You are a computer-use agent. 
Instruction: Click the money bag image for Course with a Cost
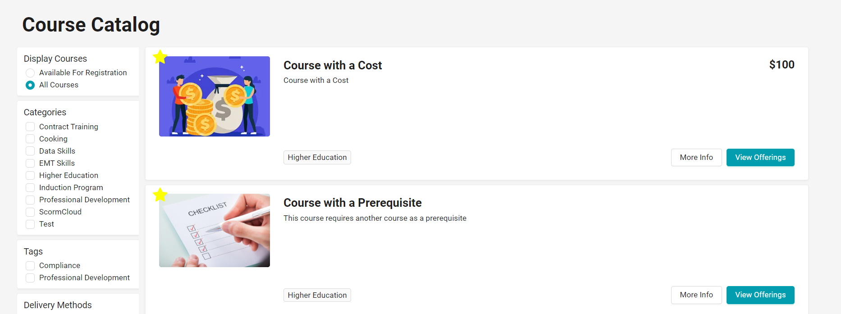[214, 96]
